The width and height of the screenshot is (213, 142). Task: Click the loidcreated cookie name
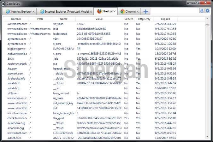coord(60,34)
